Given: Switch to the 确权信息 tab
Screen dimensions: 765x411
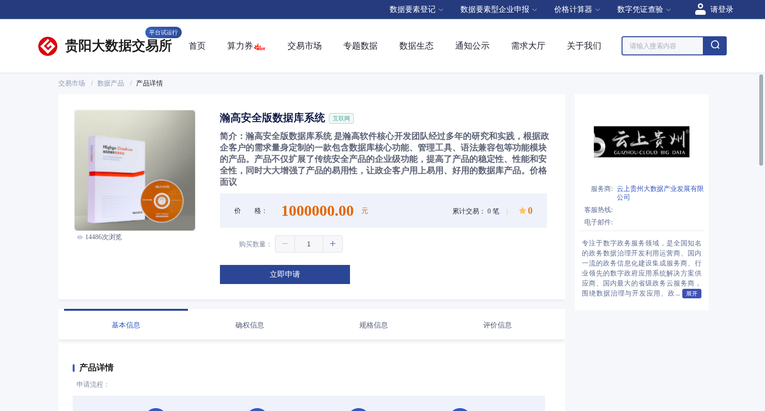Looking at the screenshot, I should 250,325.
